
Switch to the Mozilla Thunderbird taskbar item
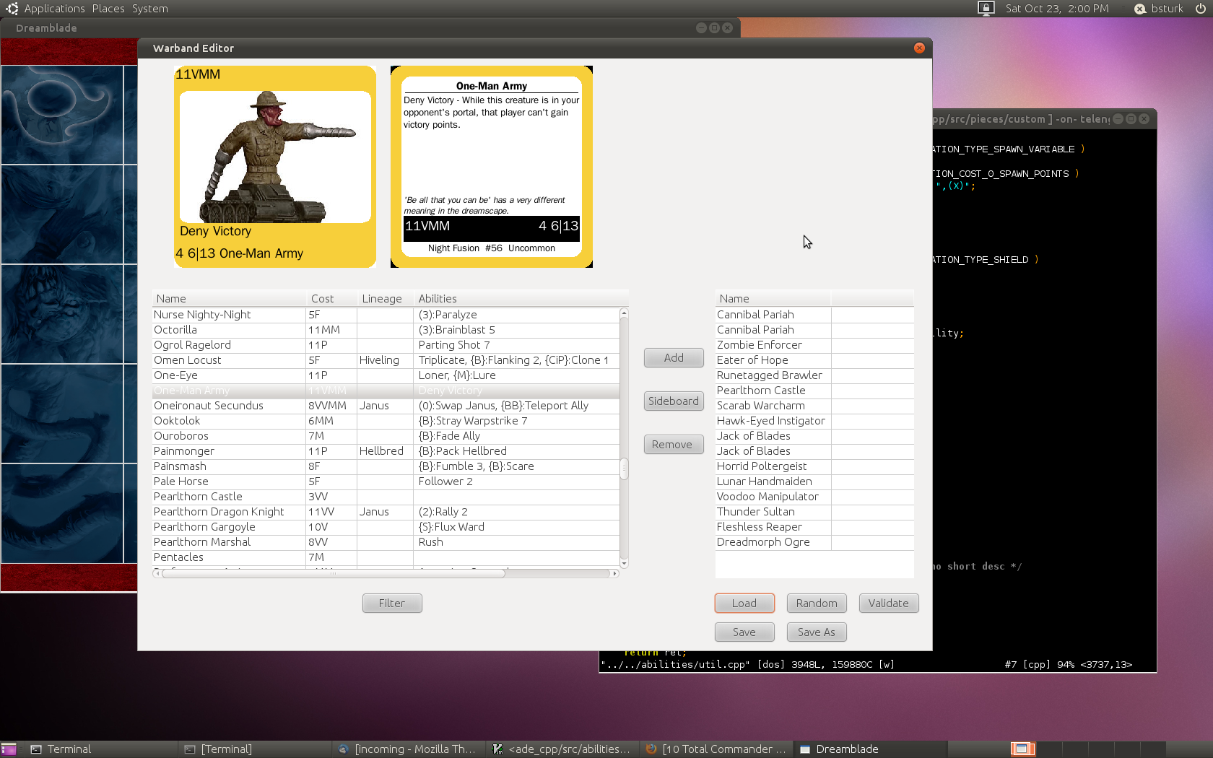409,749
